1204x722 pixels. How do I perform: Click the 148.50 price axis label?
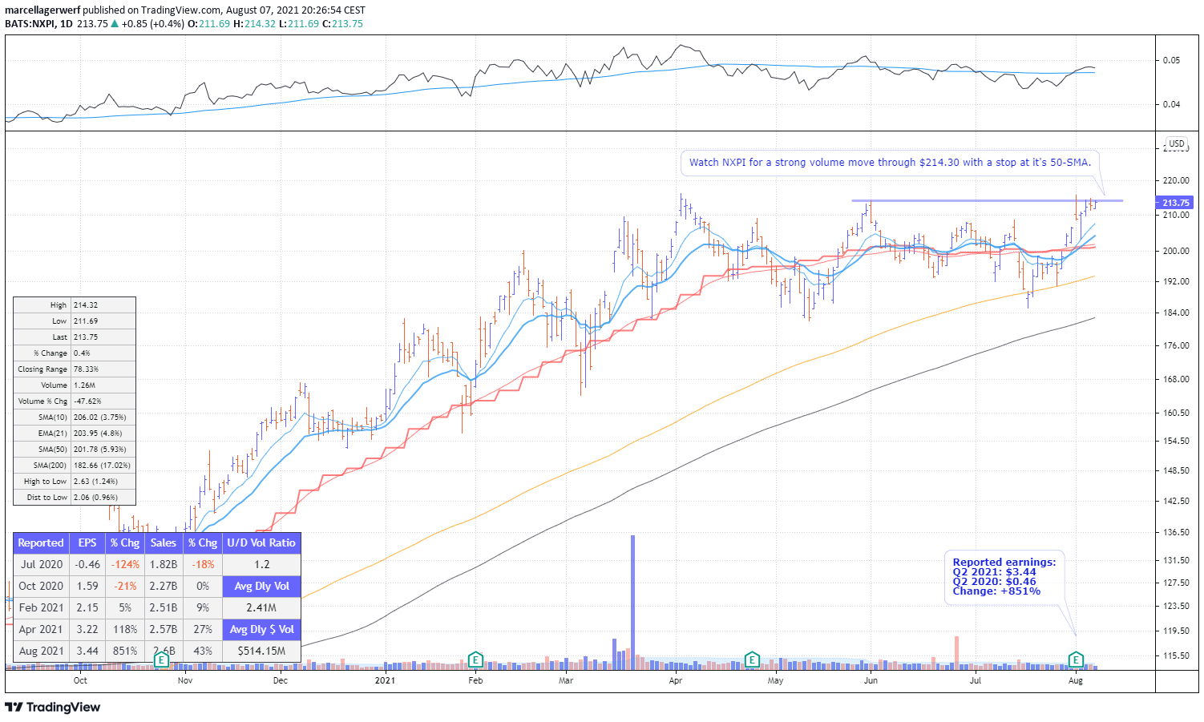pyautogui.click(x=1176, y=471)
